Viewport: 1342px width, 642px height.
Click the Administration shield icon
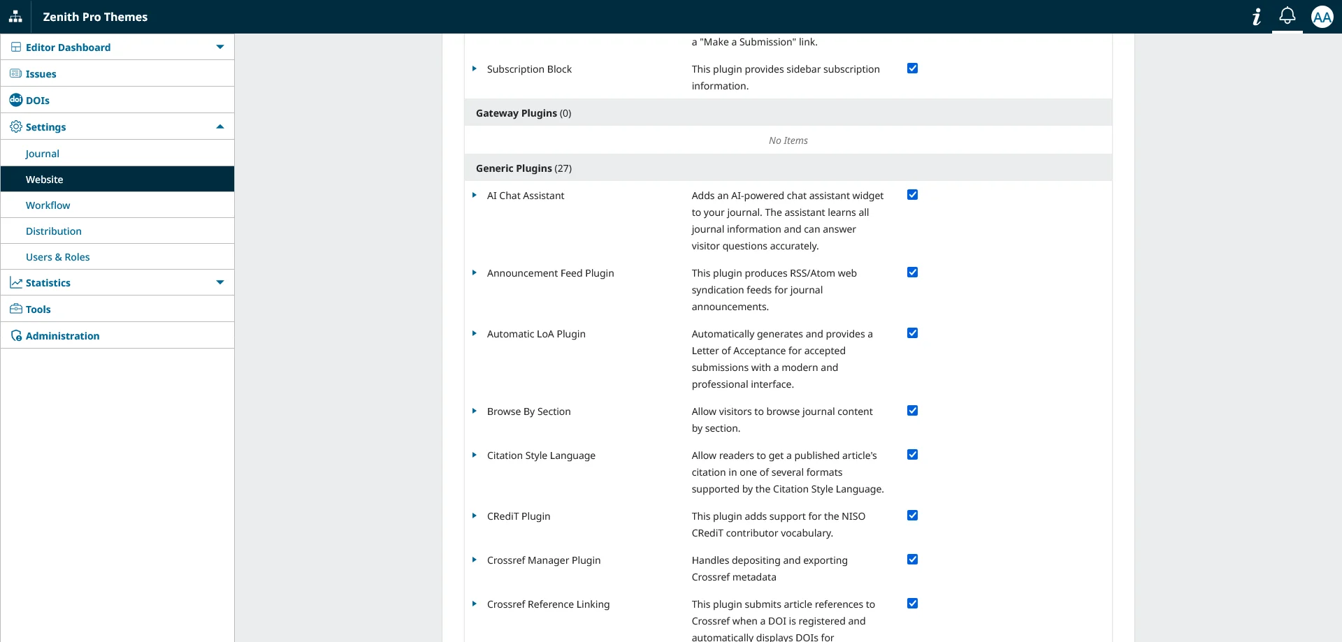pos(15,335)
